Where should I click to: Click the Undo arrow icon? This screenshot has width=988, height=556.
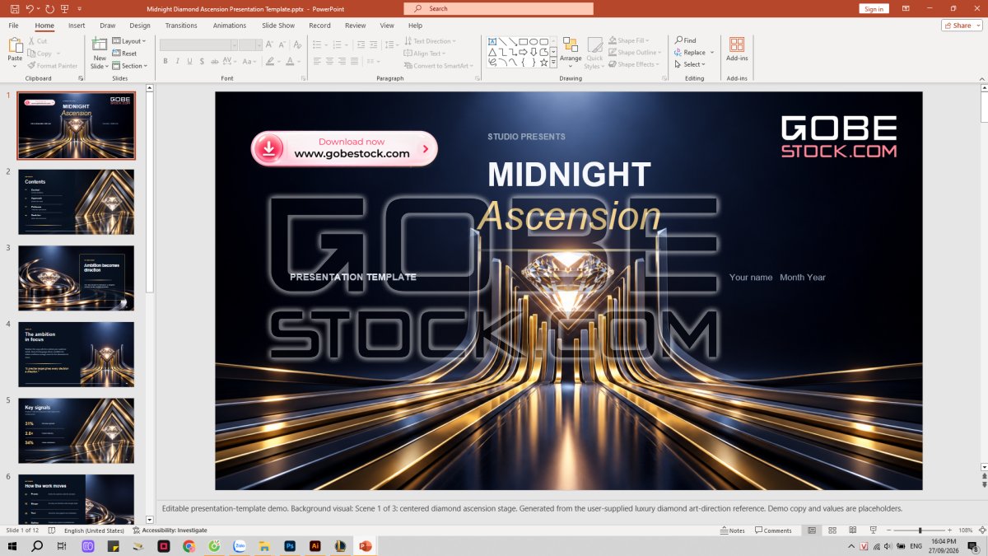(30, 8)
